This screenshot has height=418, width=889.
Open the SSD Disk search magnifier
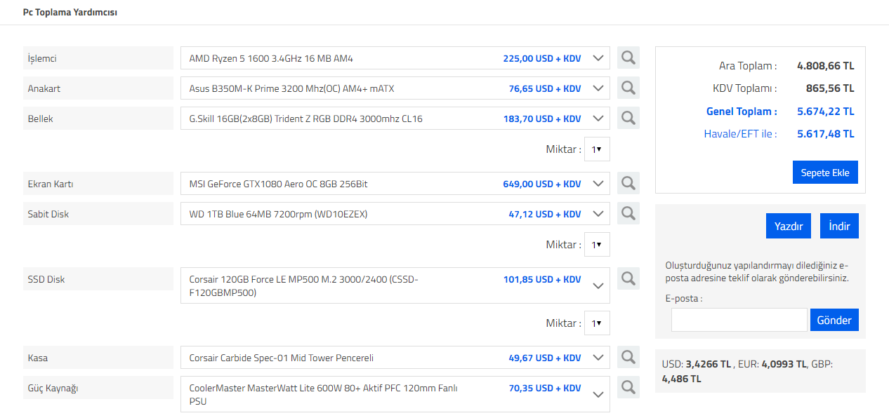coord(628,279)
